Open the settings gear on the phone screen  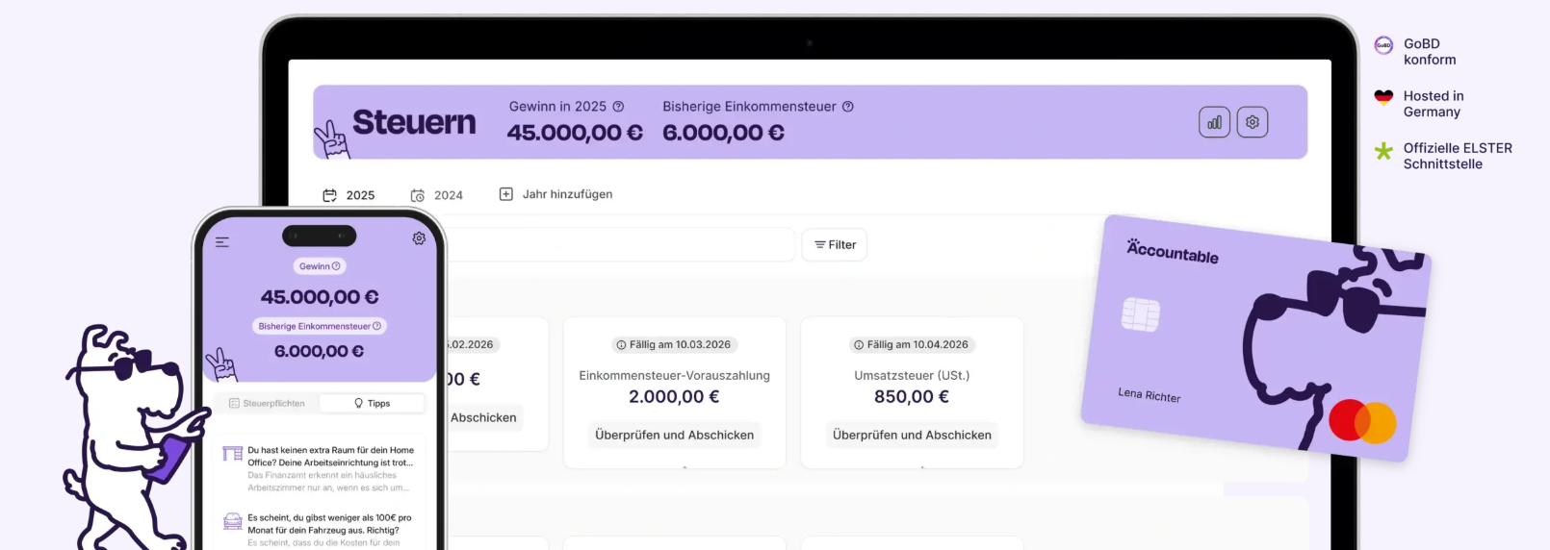click(x=419, y=238)
